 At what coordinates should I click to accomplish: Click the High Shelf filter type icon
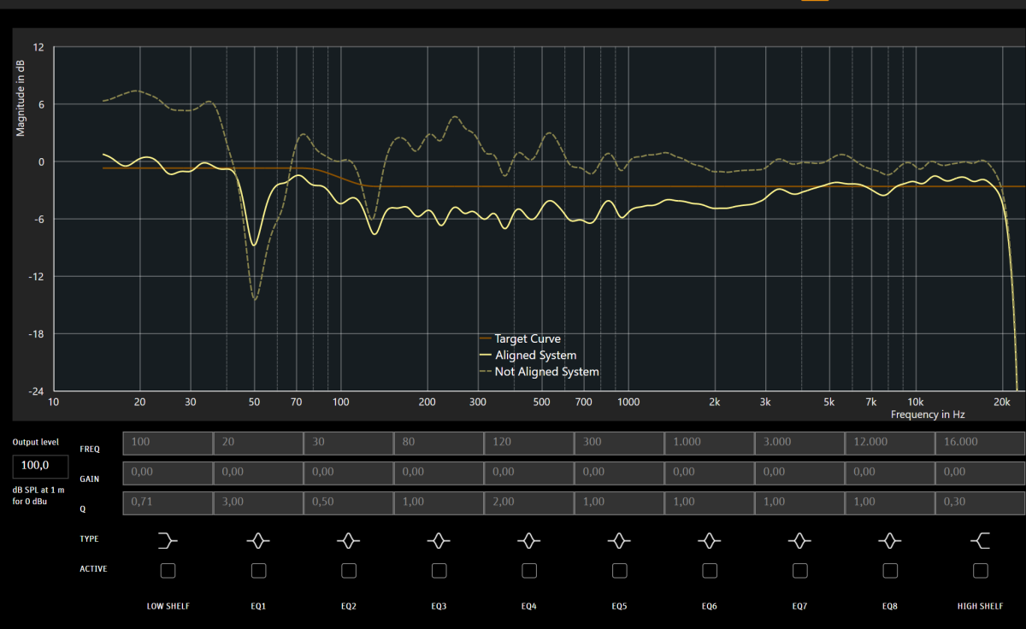[981, 539]
